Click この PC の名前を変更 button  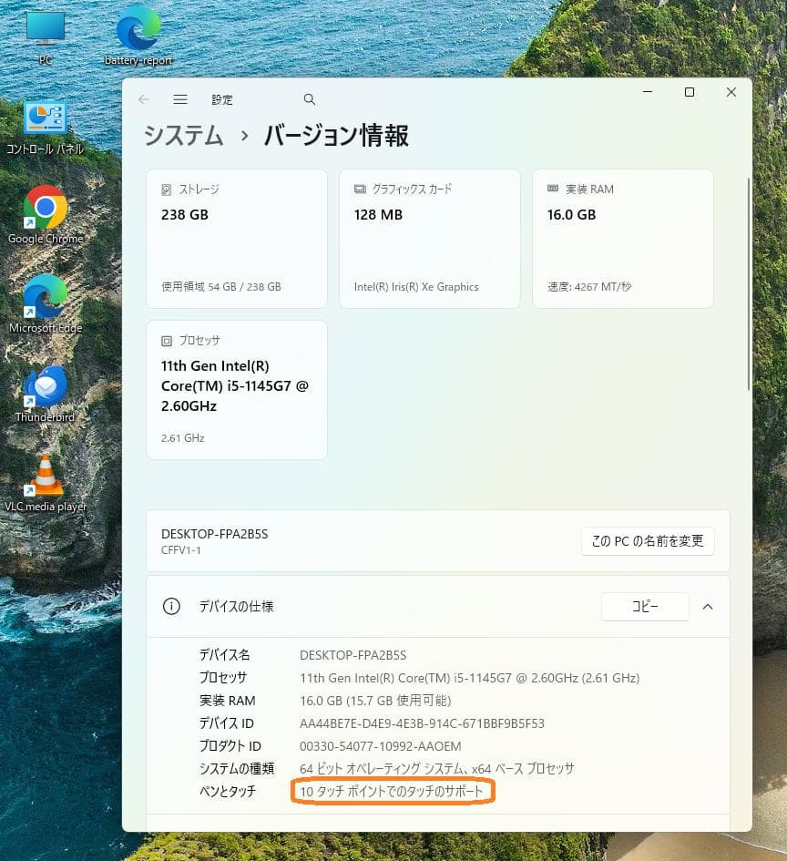[x=648, y=541]
